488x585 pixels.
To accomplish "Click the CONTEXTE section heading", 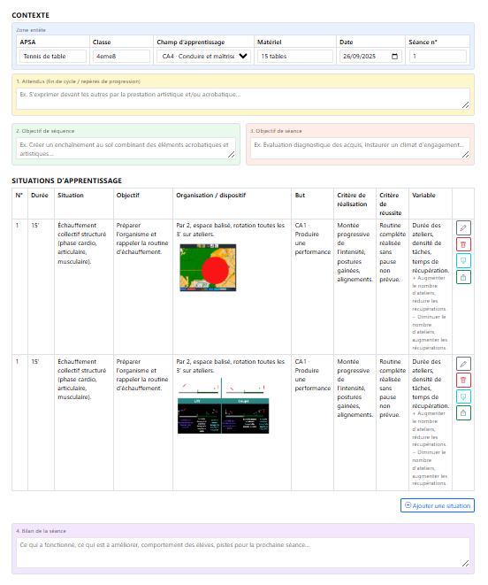I will click(31, 15).
